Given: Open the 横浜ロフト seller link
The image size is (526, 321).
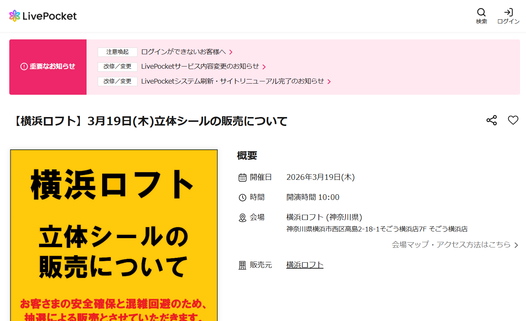Looking at the screenshot, I should [305, 265].
